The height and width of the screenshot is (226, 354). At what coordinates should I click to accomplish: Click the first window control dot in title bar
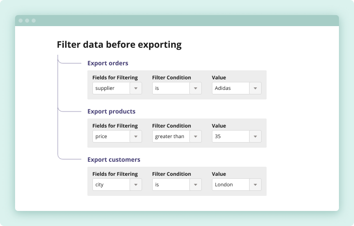tap(21, 21)
